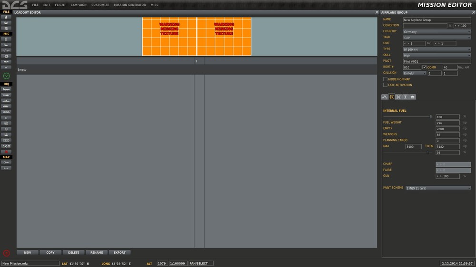Click the PAN/SELECT status bar mode field
The image size is (476, 267).
[201, 263]
